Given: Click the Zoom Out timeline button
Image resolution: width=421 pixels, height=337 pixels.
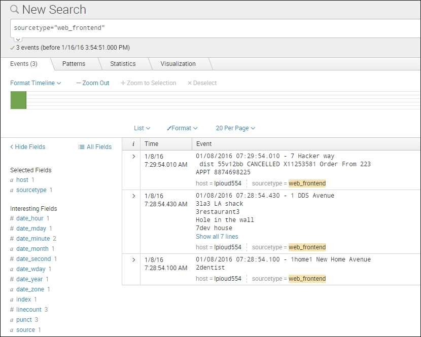Looking at the screenshot, I should [x=93, y=83].
